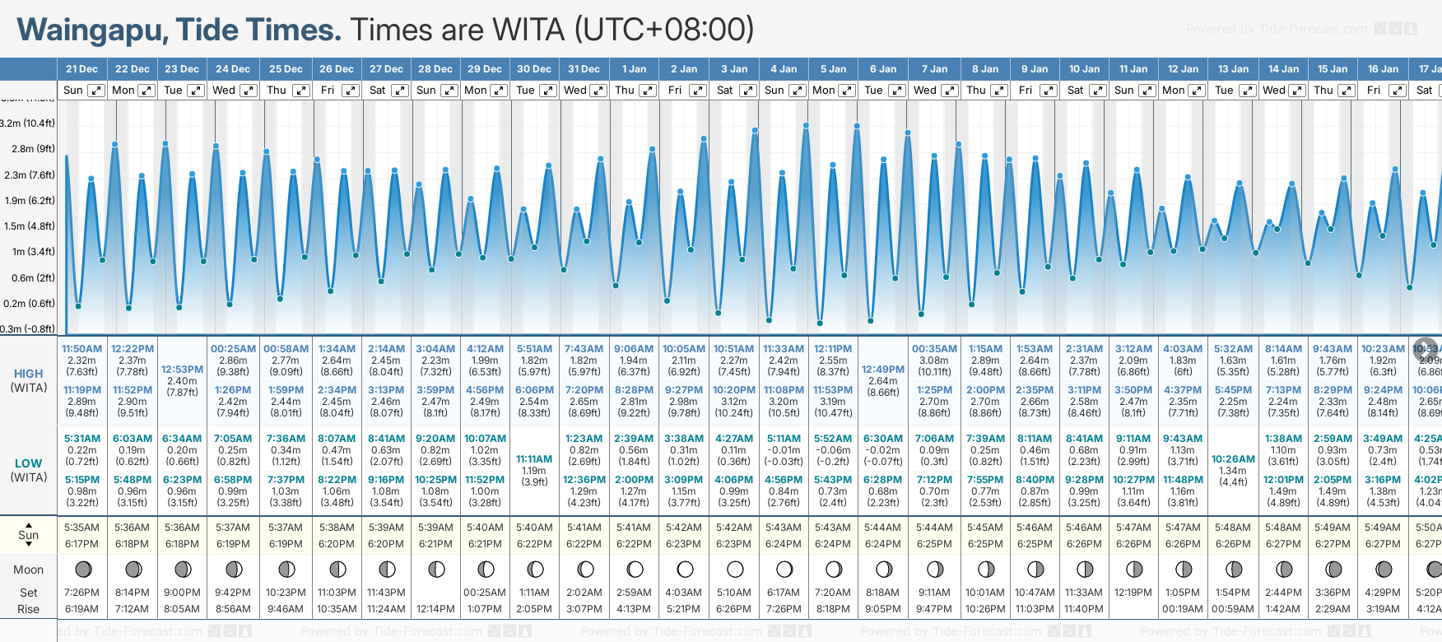Expand the Sun 21 Dec day view
Image resolution: width=1442 pixels, height=642 pixels.
pyautogui.click(x=96, y=91)
